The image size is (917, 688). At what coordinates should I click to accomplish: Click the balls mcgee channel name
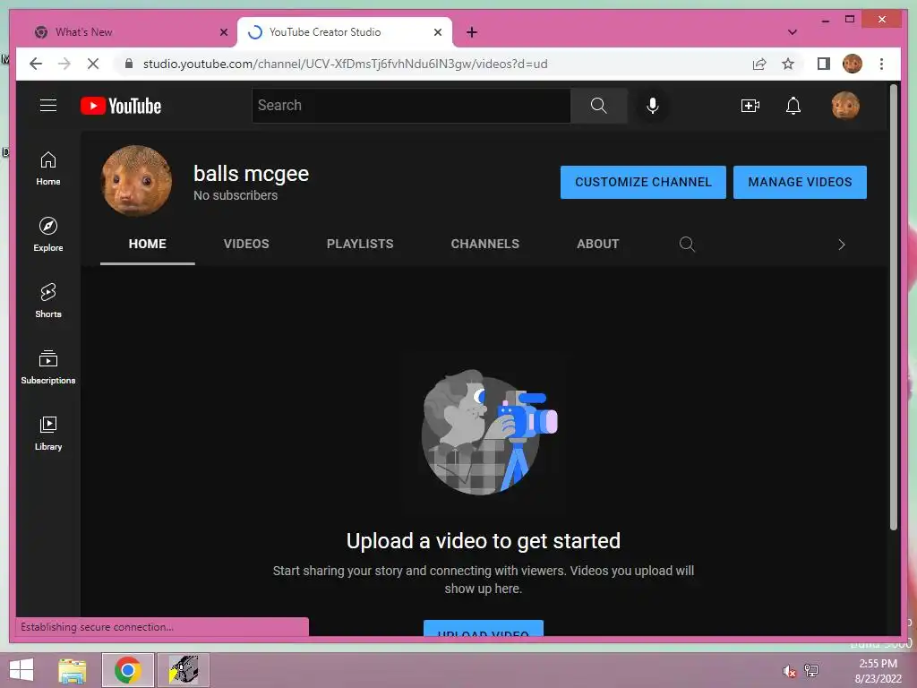click(x=251, y=174)
